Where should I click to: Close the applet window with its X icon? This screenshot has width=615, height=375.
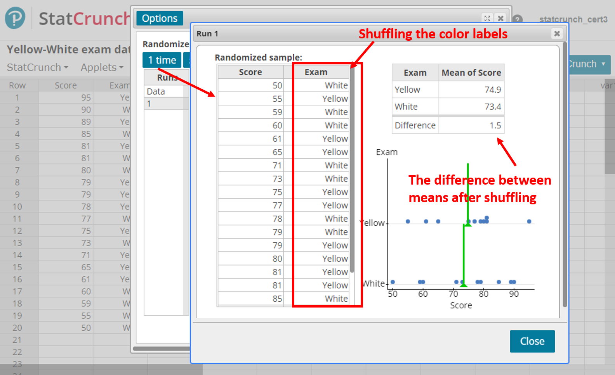(501, 18)
